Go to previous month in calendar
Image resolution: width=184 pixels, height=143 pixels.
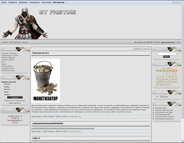(161, 68)
